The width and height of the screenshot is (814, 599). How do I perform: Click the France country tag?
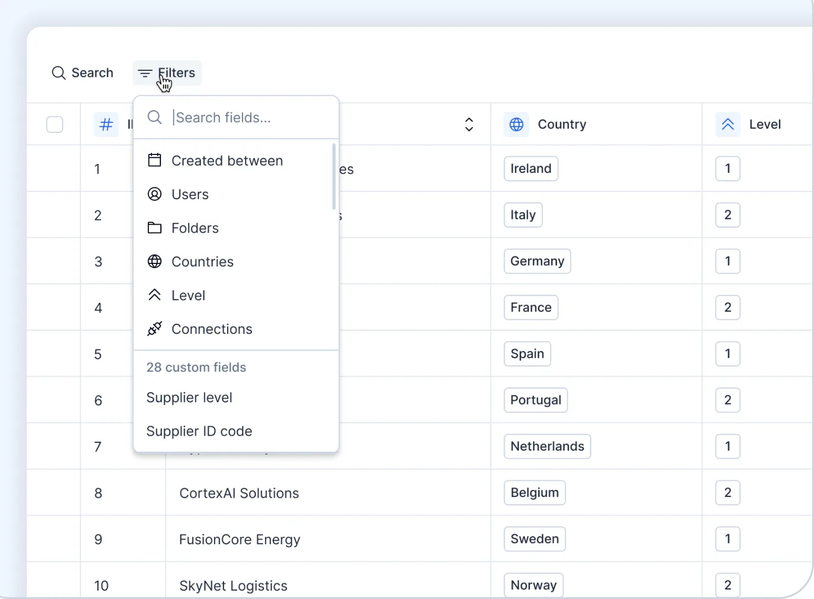[x=531, y=308]
